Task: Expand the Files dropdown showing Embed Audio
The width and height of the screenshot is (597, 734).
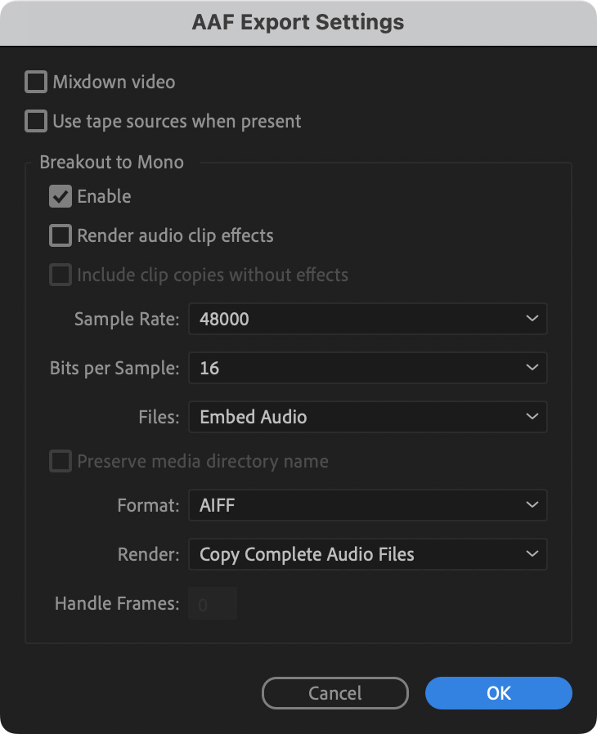Action: [x=367, y=417]
